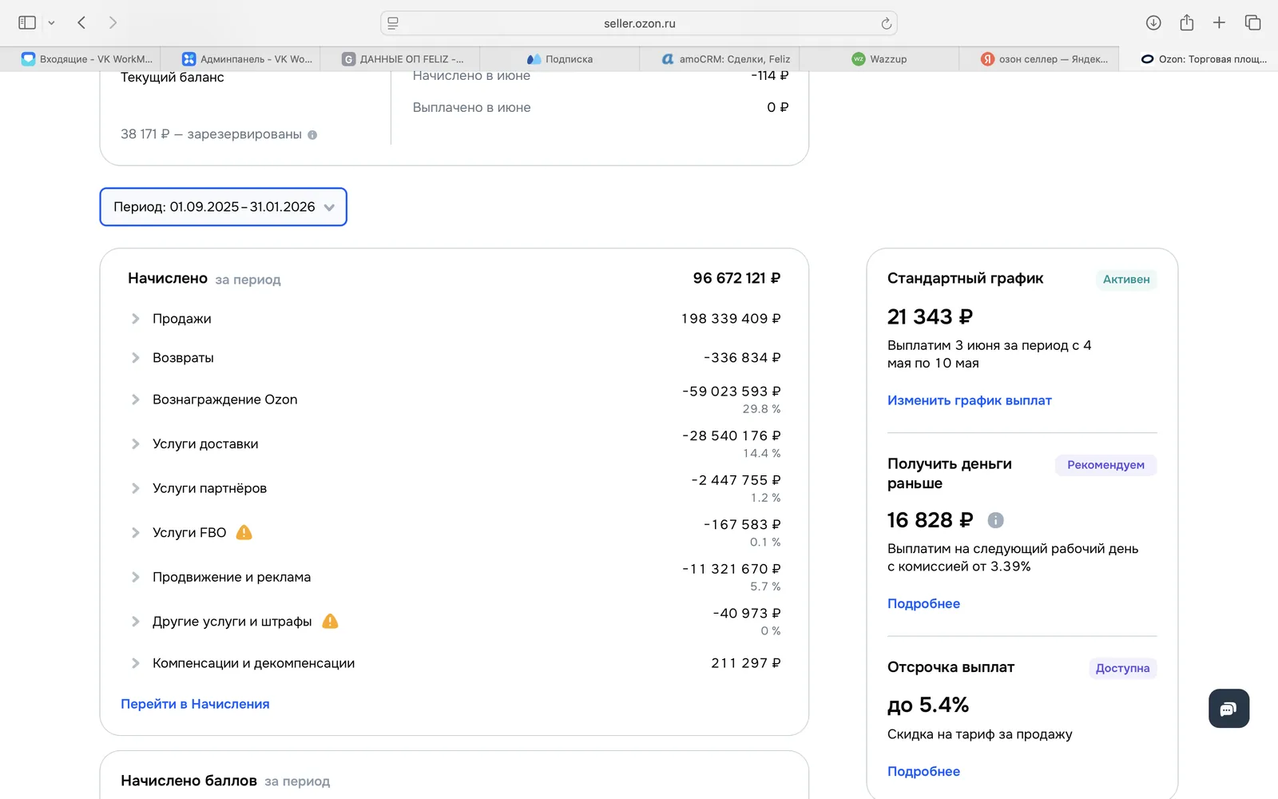
Task: Click the seller.ozon.ru address field
Action: (639, 23)
